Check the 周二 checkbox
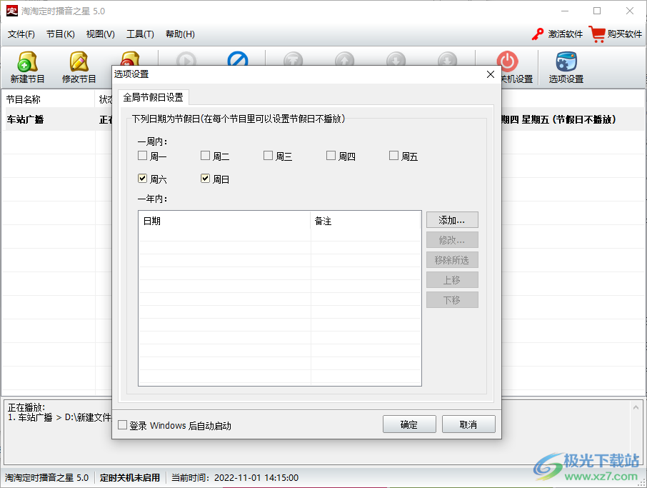This screenshot has height=488, width=647. (x=205, y=156)
